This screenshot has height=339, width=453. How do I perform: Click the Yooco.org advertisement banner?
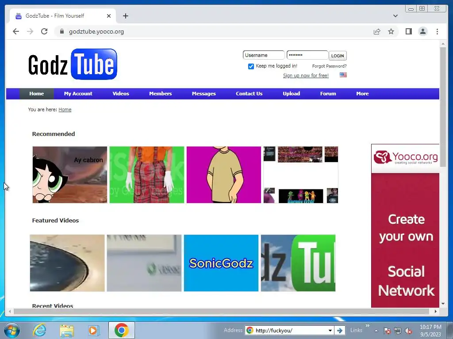click(x=405, y=226)
